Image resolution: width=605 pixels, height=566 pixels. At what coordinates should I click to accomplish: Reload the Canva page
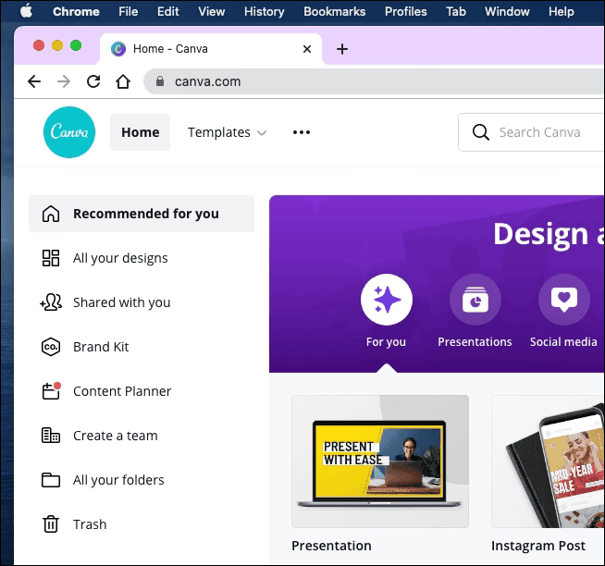point(93,81)
